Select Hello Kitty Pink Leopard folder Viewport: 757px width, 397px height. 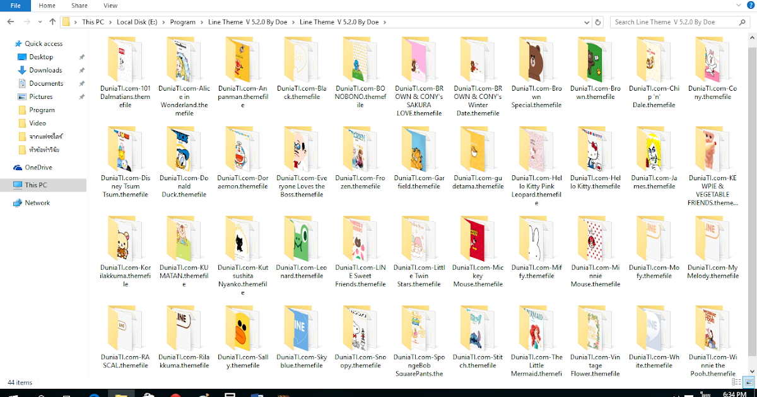pos(536,165)
